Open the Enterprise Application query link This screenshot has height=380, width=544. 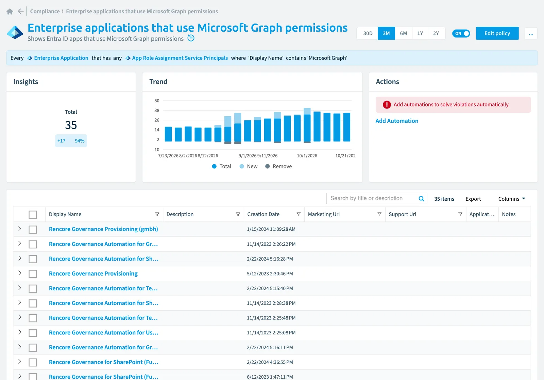(61, 58)
